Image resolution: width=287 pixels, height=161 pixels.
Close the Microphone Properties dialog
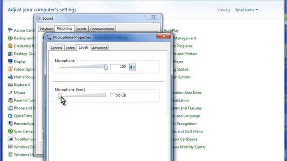pos(164,36)
